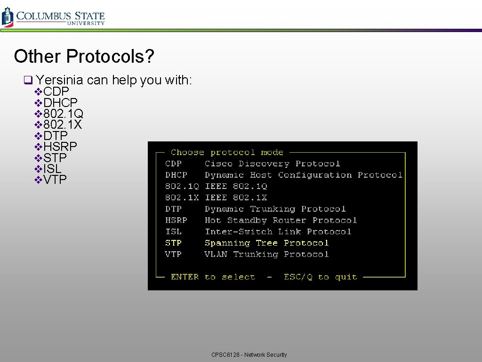Viewport: 482px width, 362px height.
Task: Select the 802.1X bullet in the list
Action: (x=58, y=124)
